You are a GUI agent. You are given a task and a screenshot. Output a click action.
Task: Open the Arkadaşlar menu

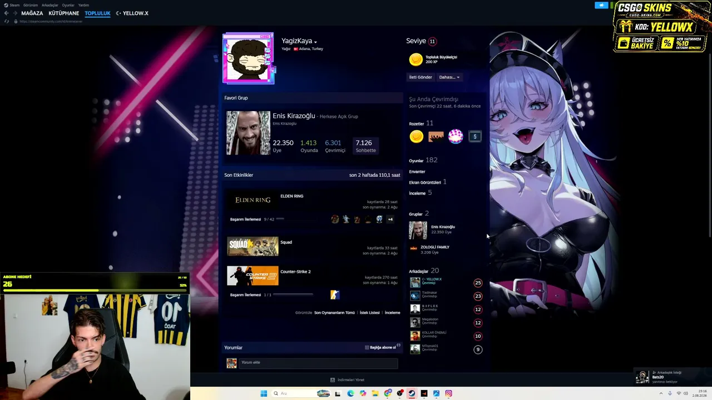50,5
